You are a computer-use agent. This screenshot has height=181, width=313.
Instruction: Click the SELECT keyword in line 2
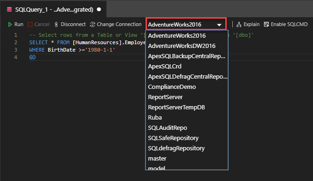click(39, 42)
